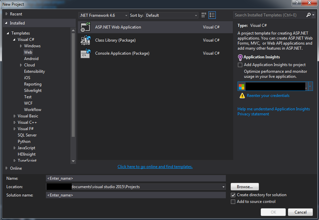Click the ASP.NET Web Application name

point(118,27)
